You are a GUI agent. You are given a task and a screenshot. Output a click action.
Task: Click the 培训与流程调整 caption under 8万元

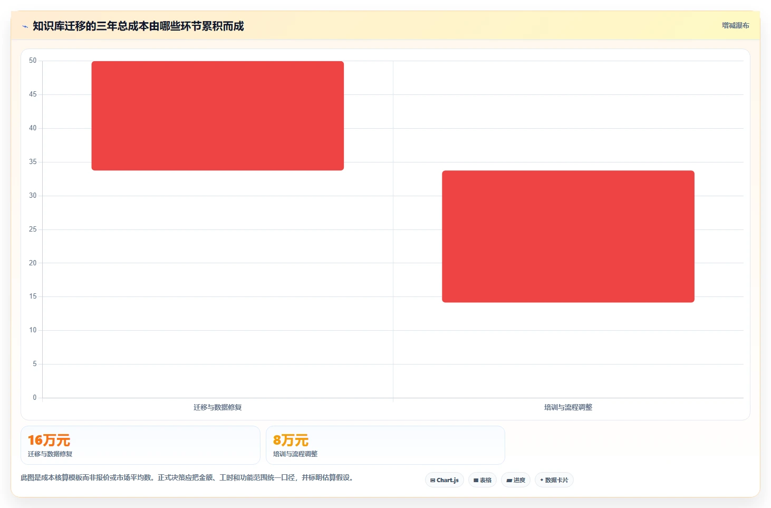295,454
